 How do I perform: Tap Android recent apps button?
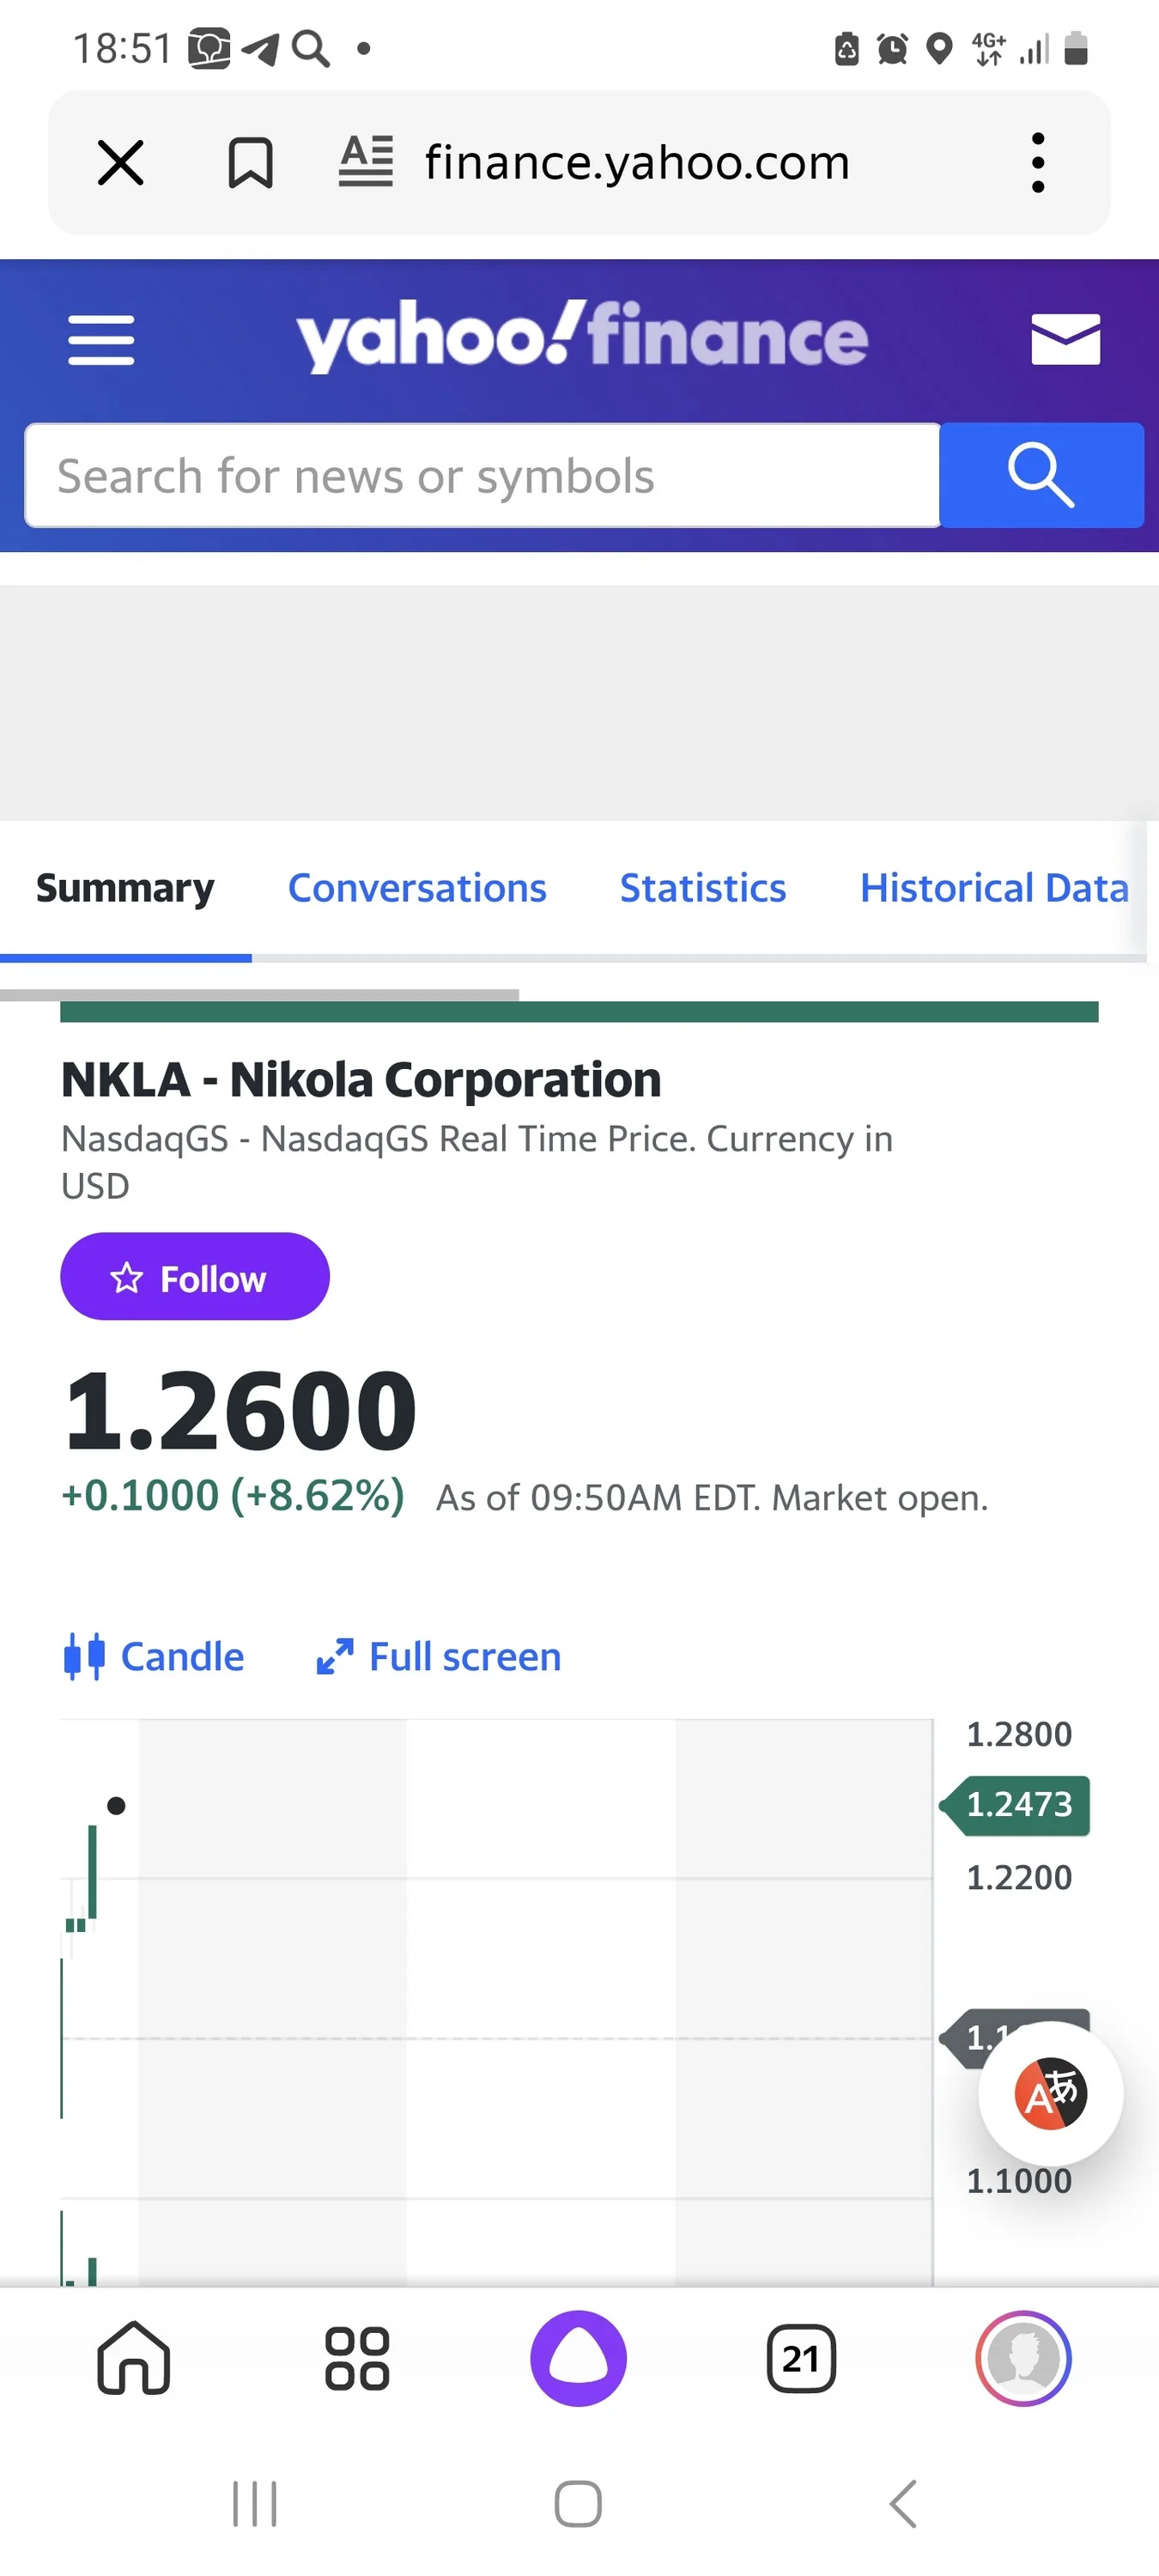255,2504
